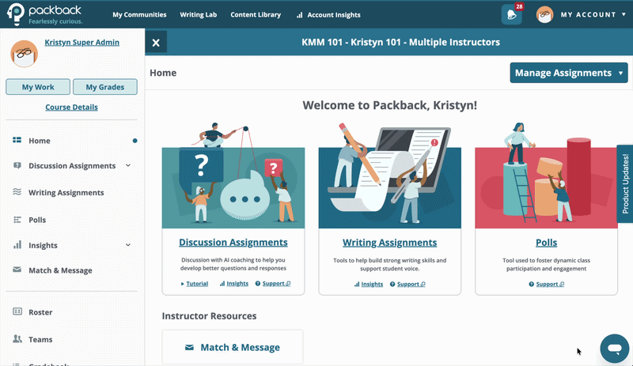Close the course panel with X
Viewport: 633px width, 366px height.
pos(156,43)
